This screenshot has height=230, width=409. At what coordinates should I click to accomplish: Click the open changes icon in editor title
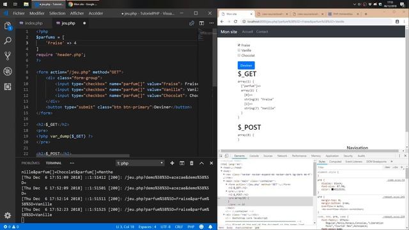[x=192, y=23]
